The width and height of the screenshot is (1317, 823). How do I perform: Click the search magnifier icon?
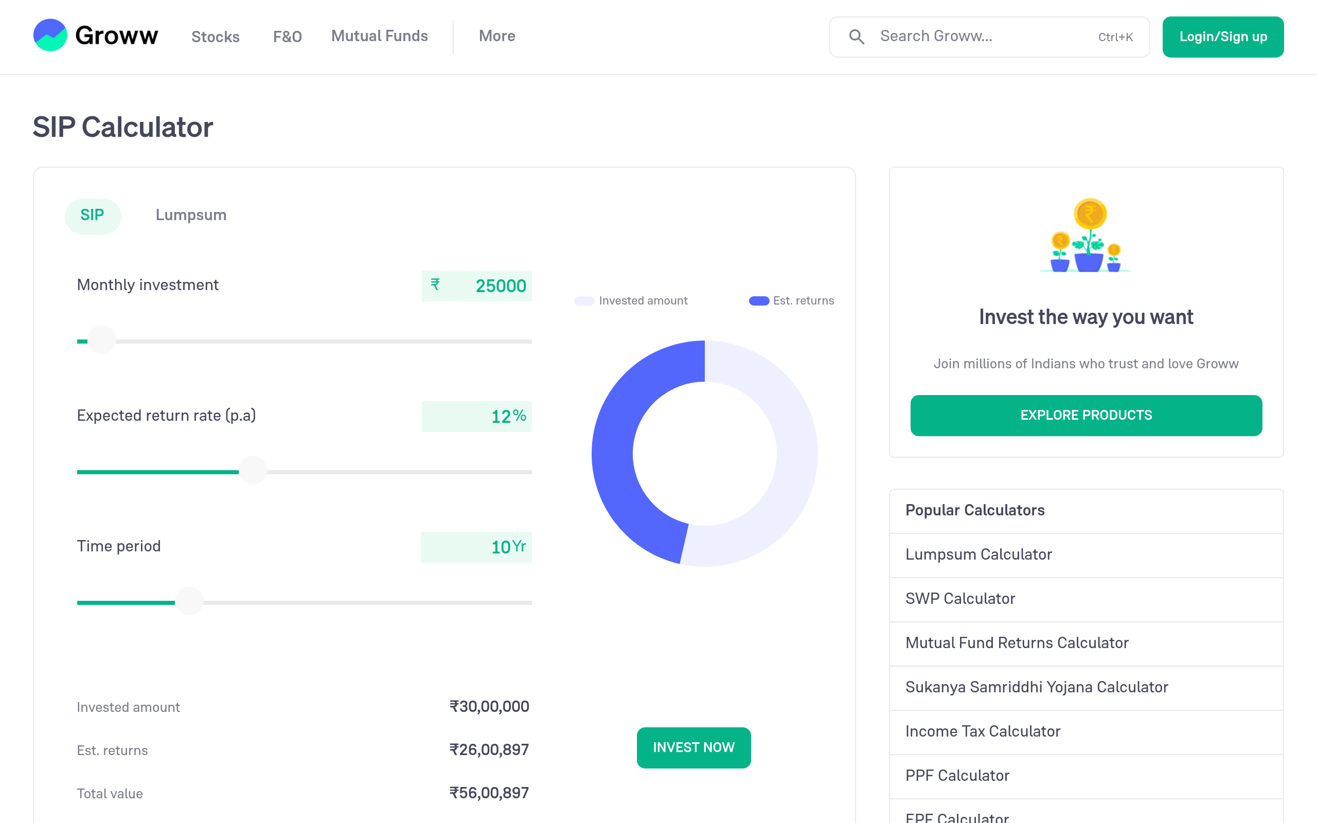pyautogui.click(x=857, y=37)
